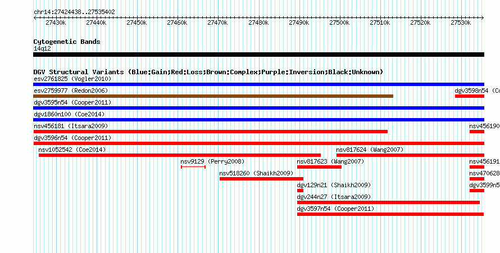500x253 pixels.
Task: Select the nsv456190 variant label
Action: [x=484, y=126]
